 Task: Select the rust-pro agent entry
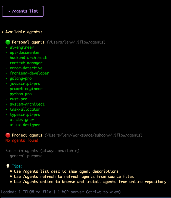(x=18, y=99)
